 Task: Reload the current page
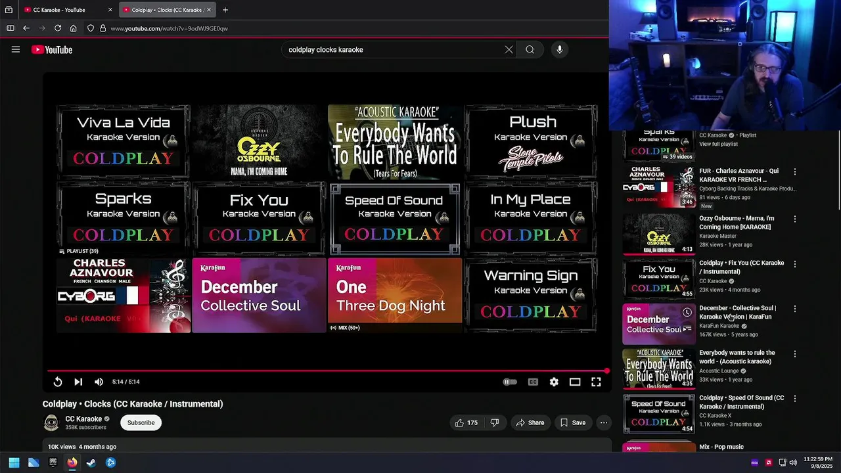tap(58, 28)
